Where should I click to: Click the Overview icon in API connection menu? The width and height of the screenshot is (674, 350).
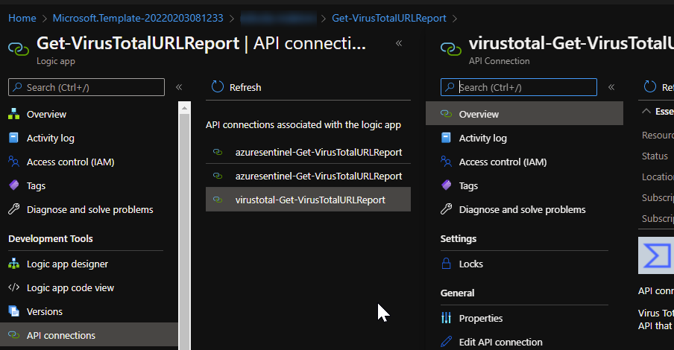pyautogui.click(x=446, y=114)
